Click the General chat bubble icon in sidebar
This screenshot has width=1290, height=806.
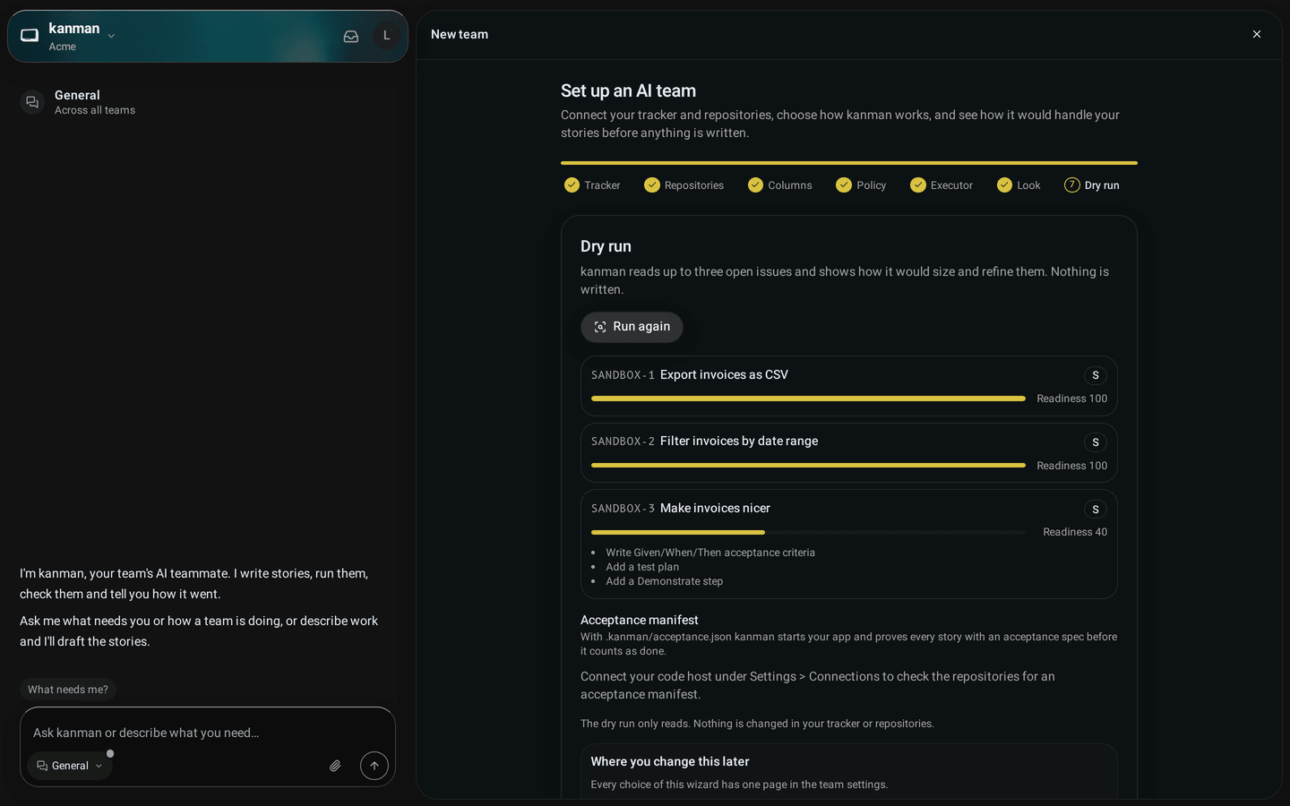tap(32, 102)
